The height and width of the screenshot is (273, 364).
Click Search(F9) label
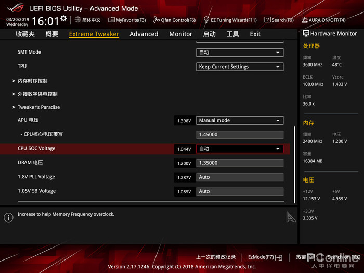pos(283,20)
